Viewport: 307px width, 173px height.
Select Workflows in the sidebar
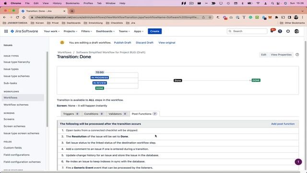tap(23, 98)
